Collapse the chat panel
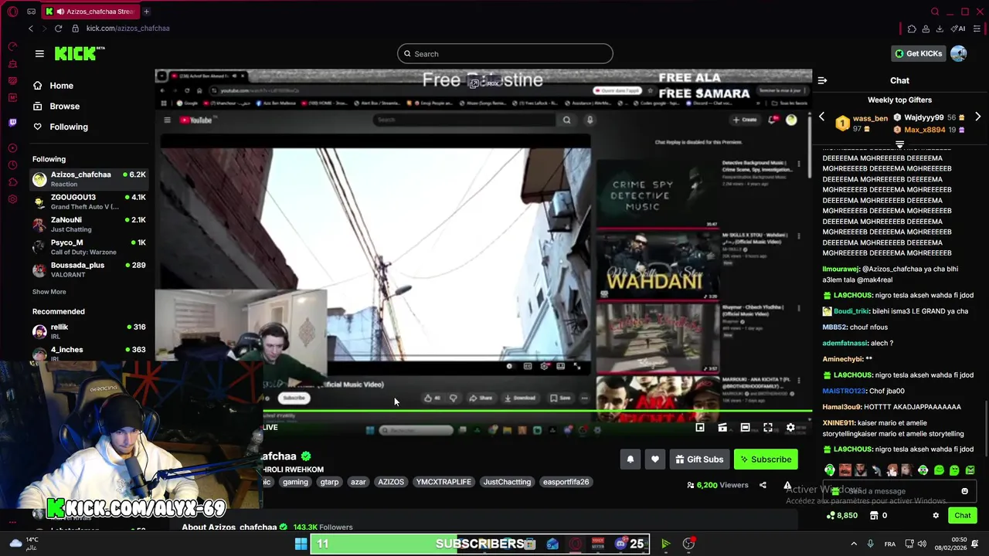989x556 pixels. [822, 80]
